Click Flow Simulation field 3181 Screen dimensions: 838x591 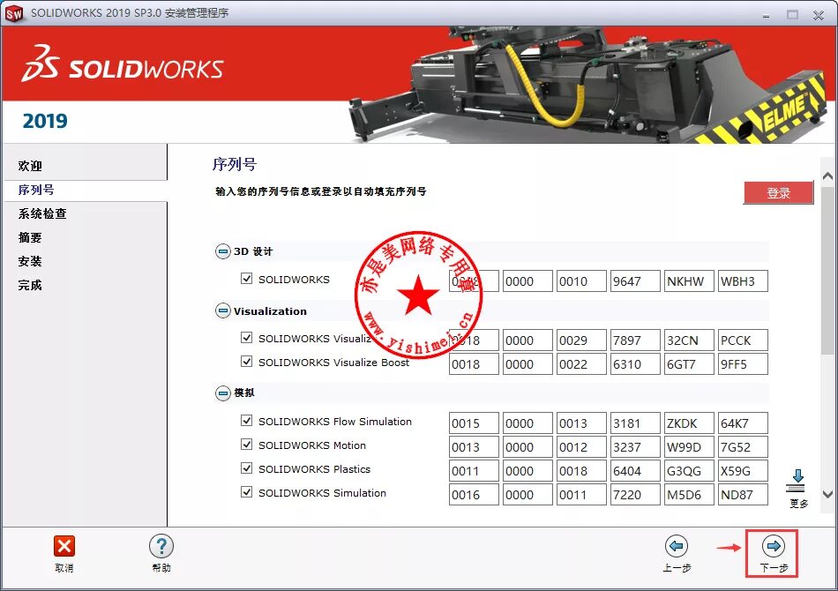[635, 423]
